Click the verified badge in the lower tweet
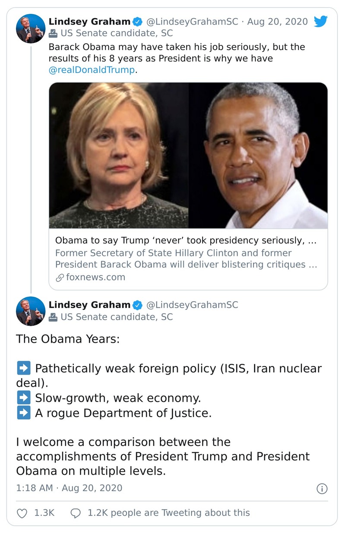 click(138, 305)
